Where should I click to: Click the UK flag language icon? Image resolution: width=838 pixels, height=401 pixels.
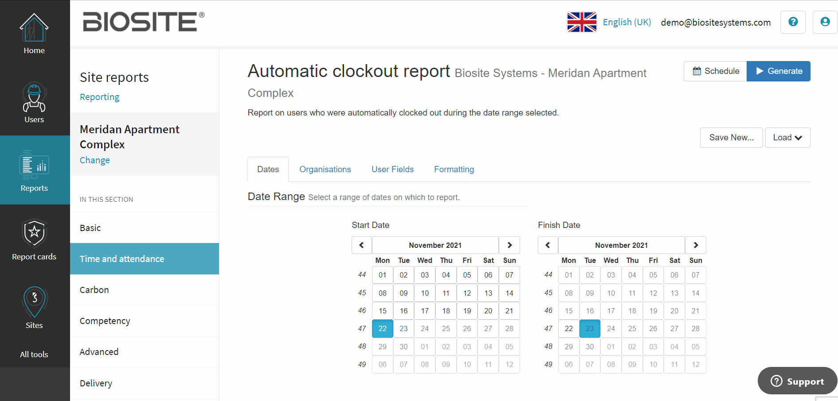(x=582, y=22)
